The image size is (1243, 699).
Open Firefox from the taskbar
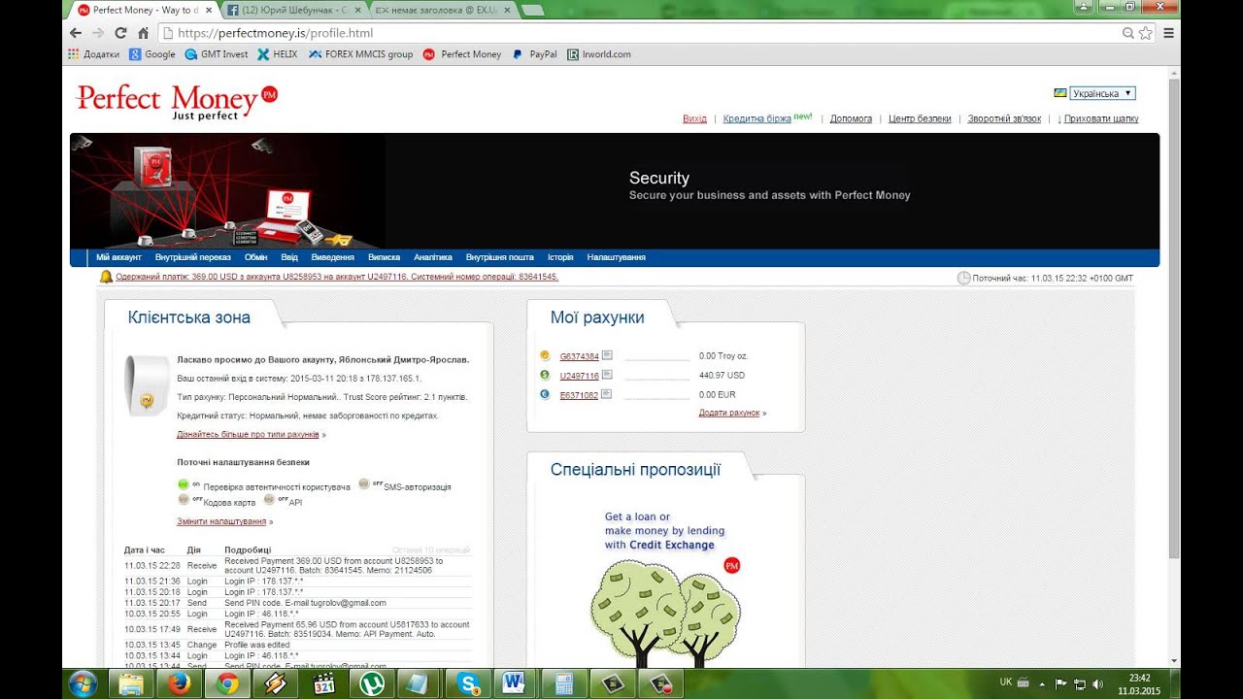click(179, 683)
